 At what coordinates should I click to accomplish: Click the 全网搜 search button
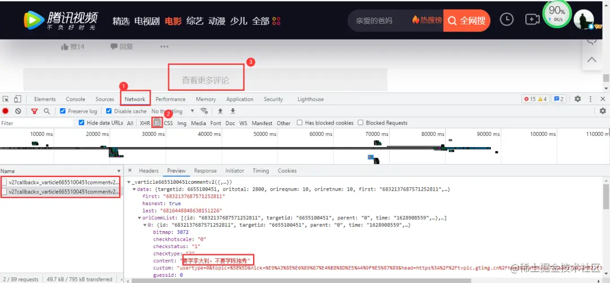tap(467, 20)
